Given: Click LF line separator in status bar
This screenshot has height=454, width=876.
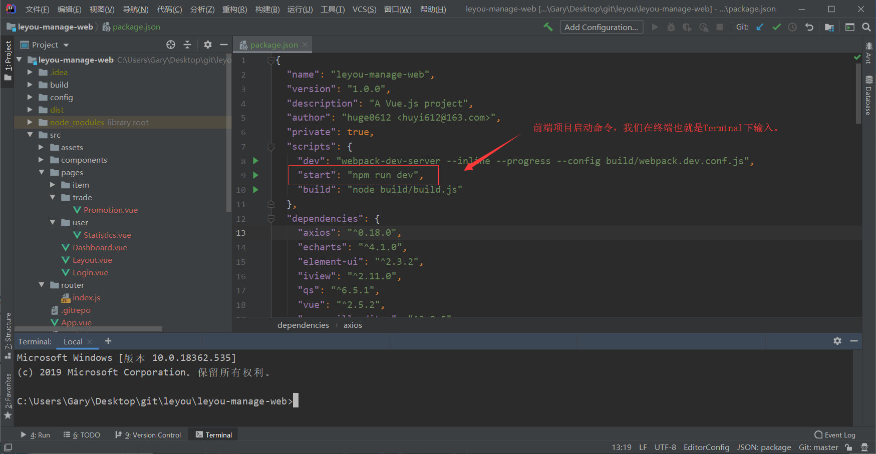Looking at the screenshot, I should click(643, 447).
